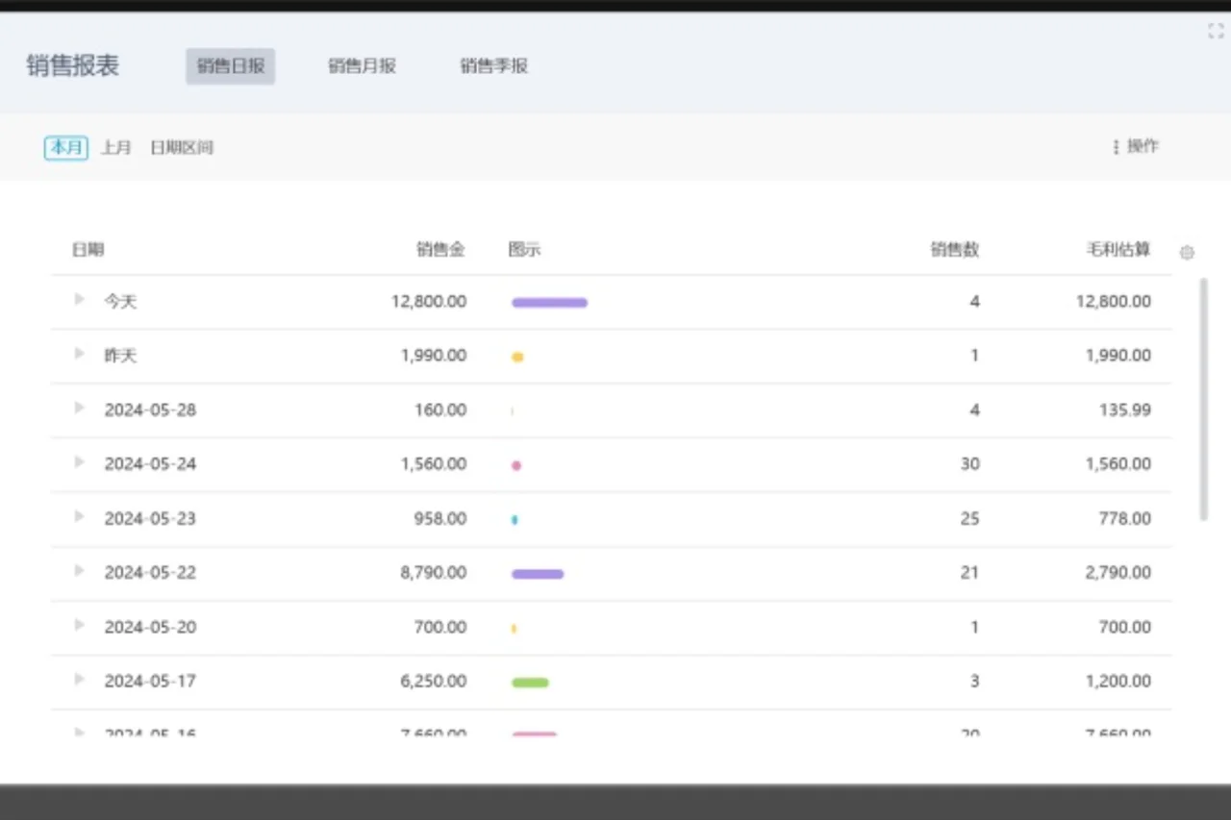1231x820 pixels.
Task: Click gross profit 2,790.00
Action: pyautogui.click(x=1118, y=572)
